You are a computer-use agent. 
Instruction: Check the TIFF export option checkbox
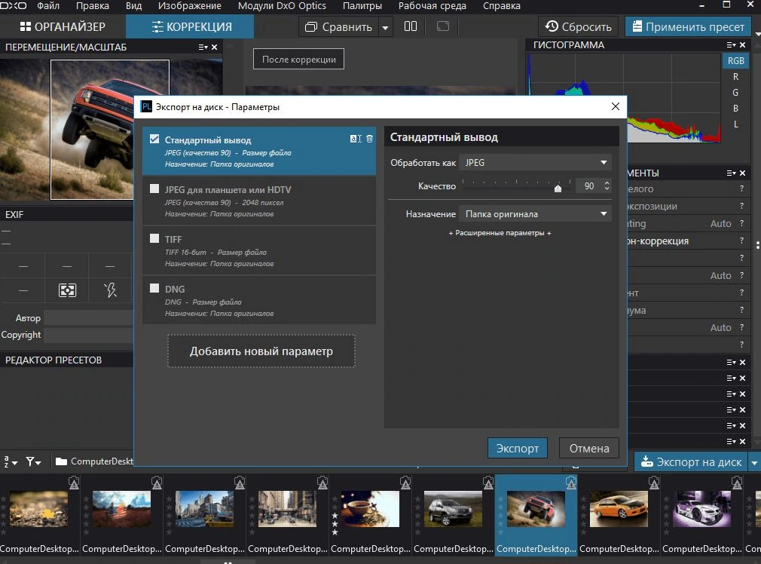pos(154,238)
